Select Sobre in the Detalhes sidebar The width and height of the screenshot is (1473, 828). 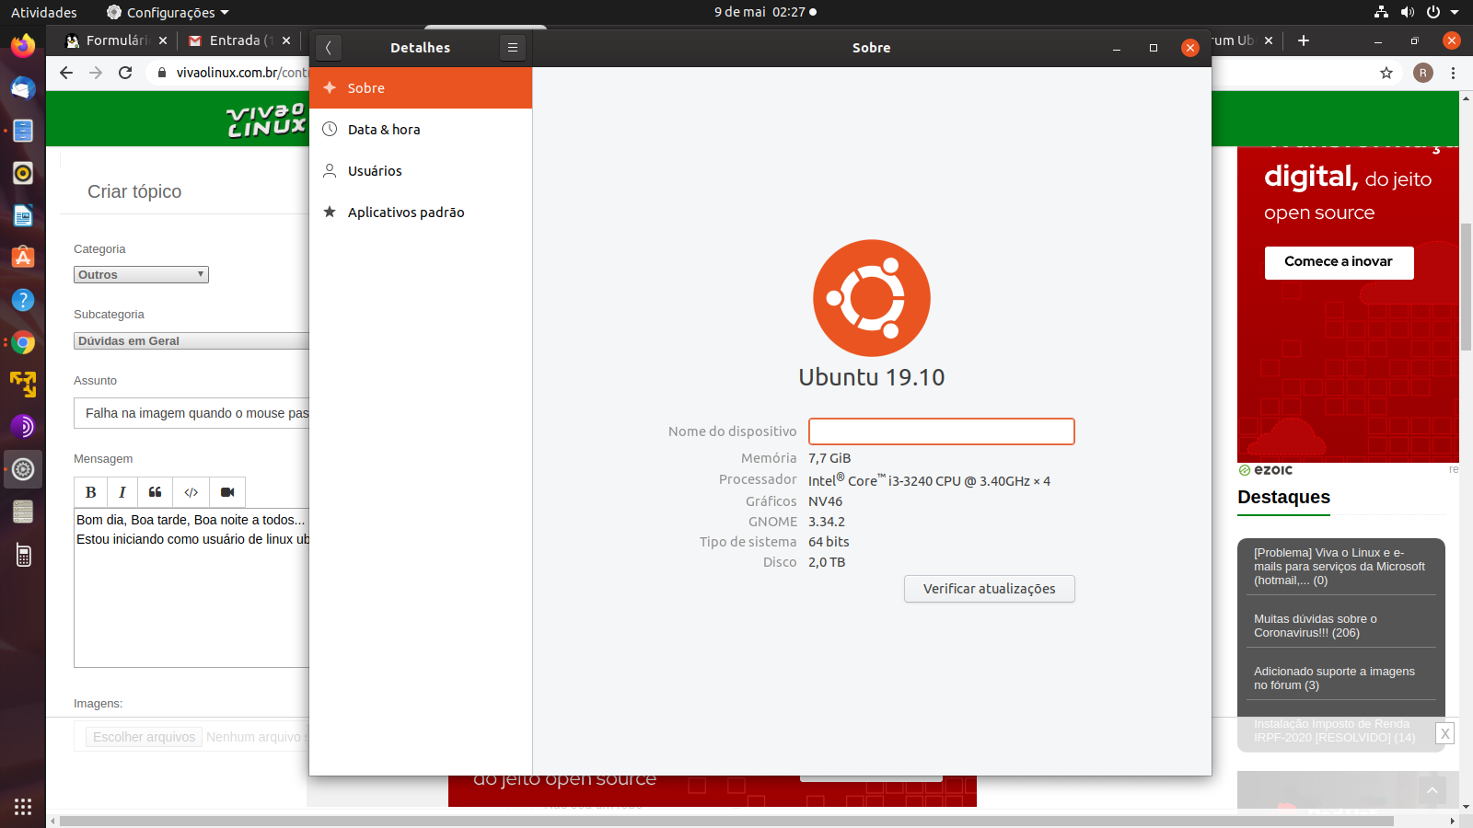click(421, 88)
